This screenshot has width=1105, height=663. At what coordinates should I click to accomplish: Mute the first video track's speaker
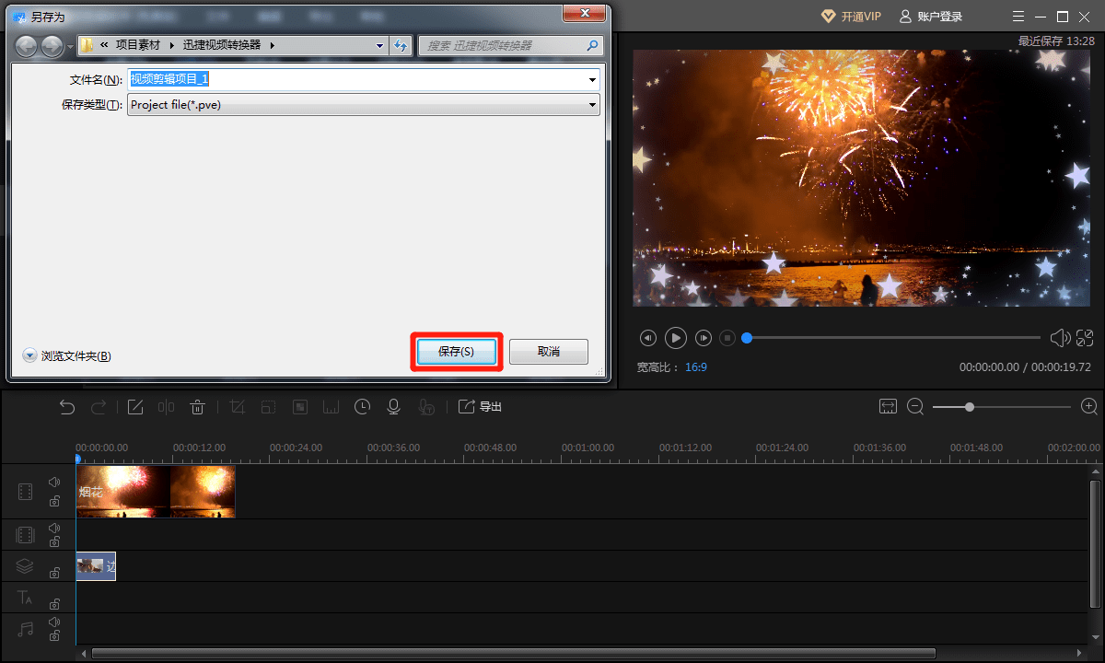(54, 482)
